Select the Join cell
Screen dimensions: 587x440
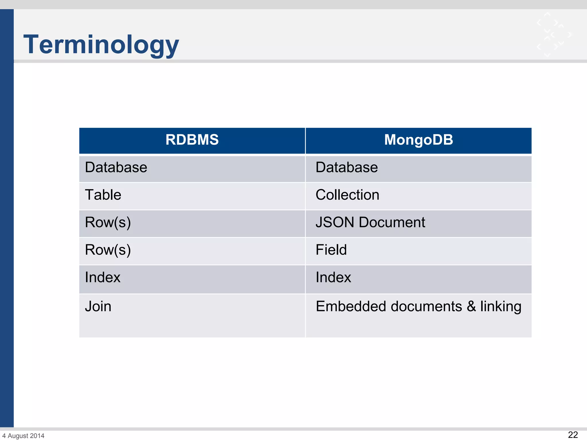[x=192, y=316]
